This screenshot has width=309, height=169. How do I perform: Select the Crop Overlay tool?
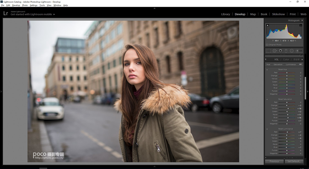[x=268, y=51]
